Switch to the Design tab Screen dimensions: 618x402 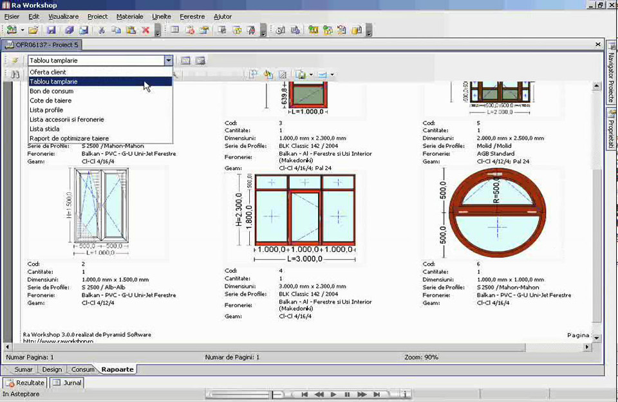pos(52,369)
